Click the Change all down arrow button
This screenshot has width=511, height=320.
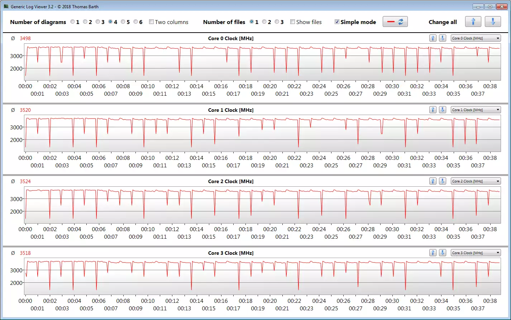click(x=493, y=22)
